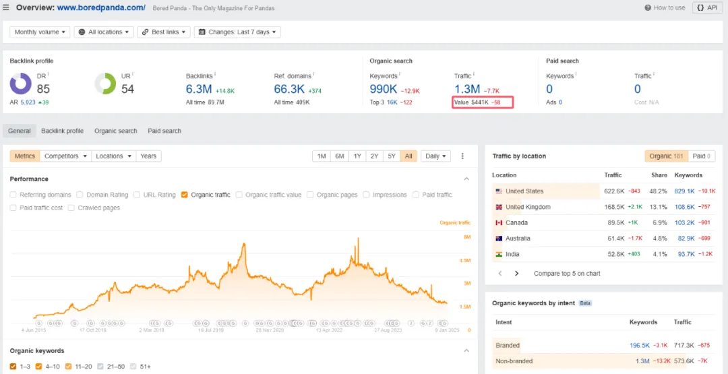Screen dimensions: 728x374
Task: Click the United States flag icon
Action: click(x=499, y=191)
